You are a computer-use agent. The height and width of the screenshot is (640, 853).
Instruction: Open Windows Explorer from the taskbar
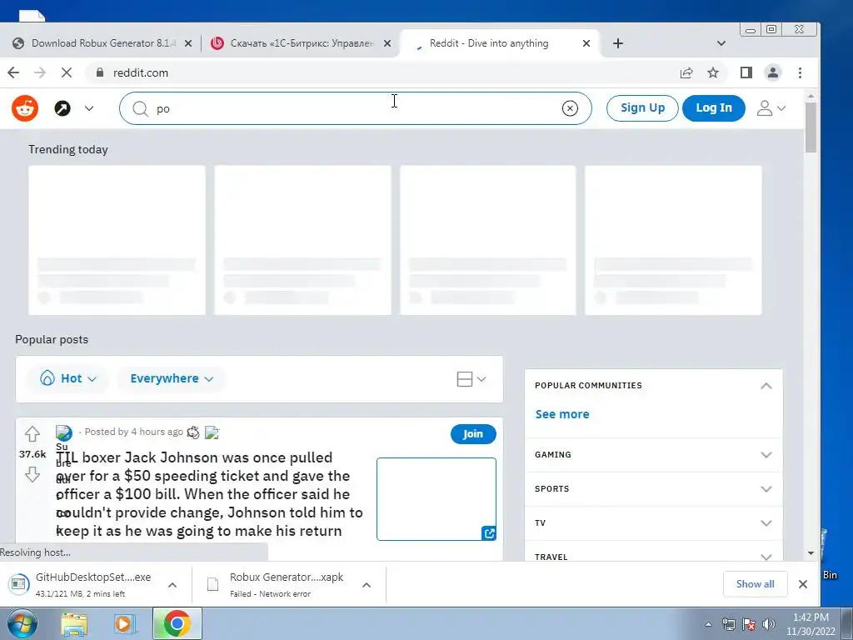point(74,624)
